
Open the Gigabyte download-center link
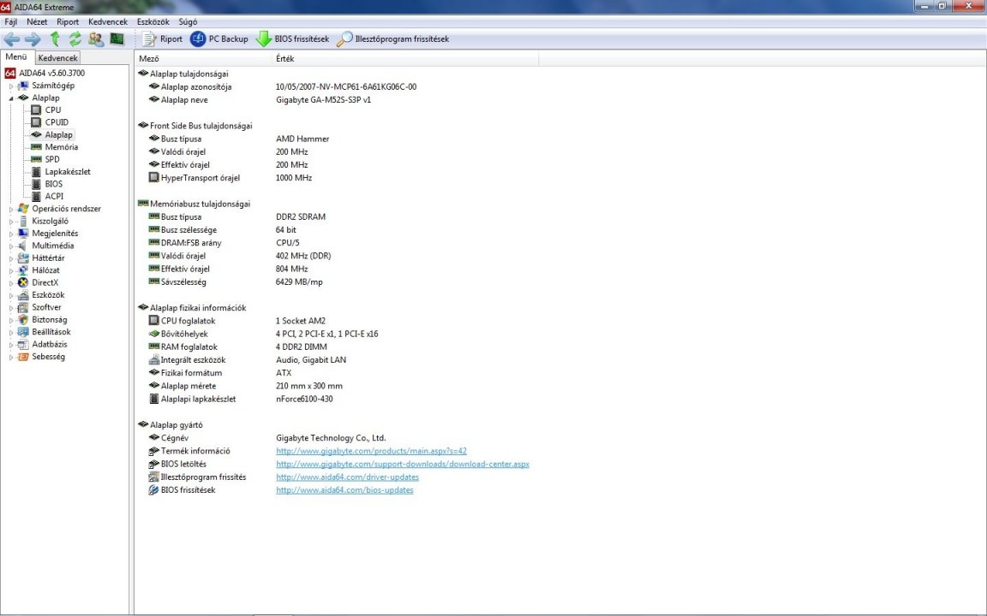[402, 465]
